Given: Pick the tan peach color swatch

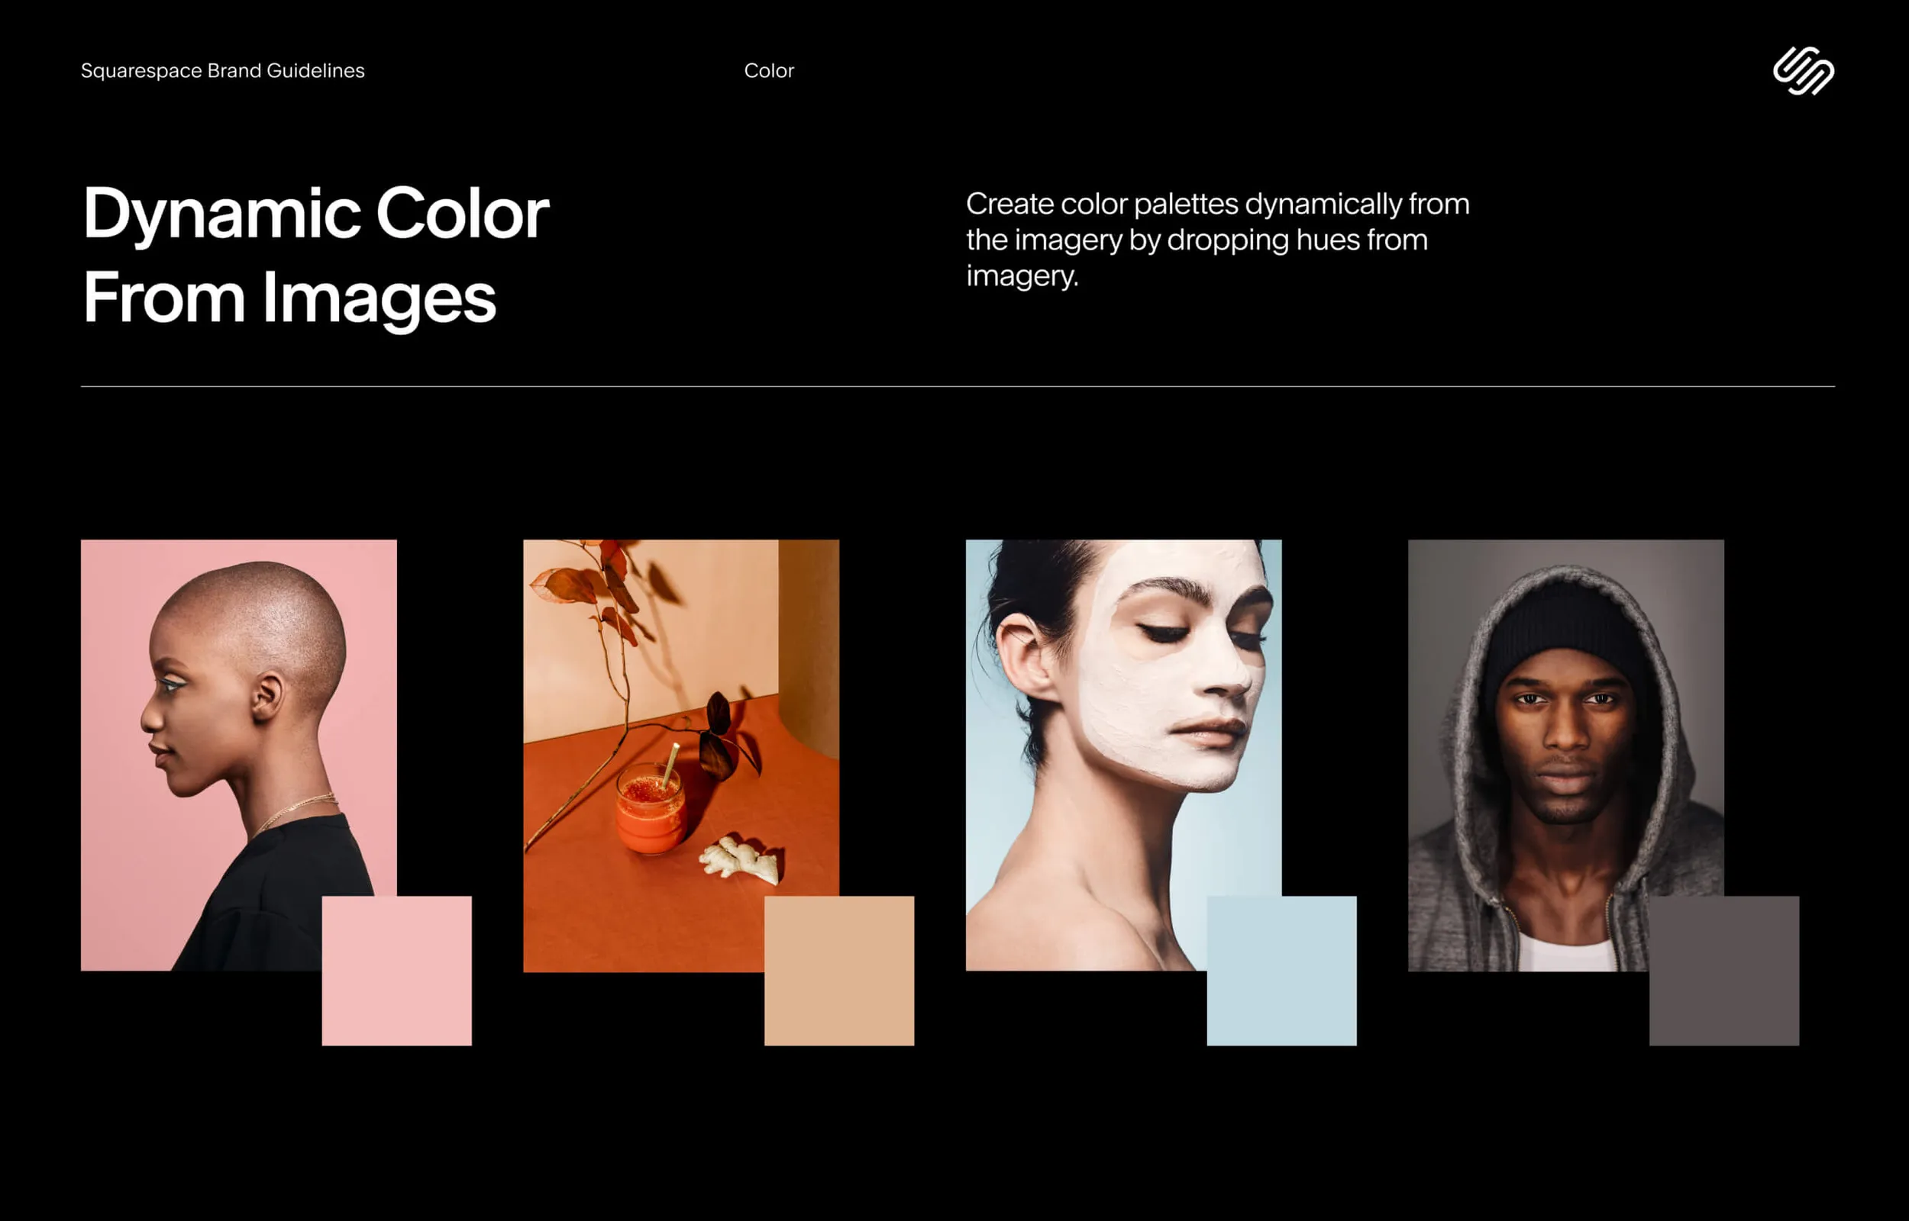Looking at the screenshot, I should pyautogui.click(x=839, y=971).
